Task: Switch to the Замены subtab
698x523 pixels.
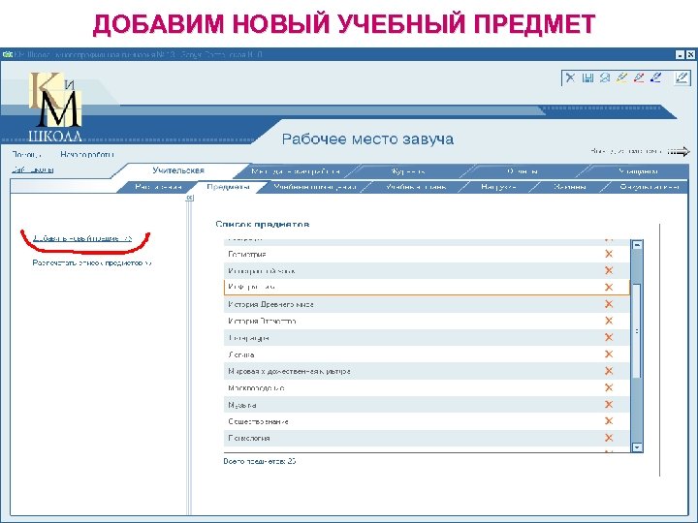Action: [x=570, y=187]
